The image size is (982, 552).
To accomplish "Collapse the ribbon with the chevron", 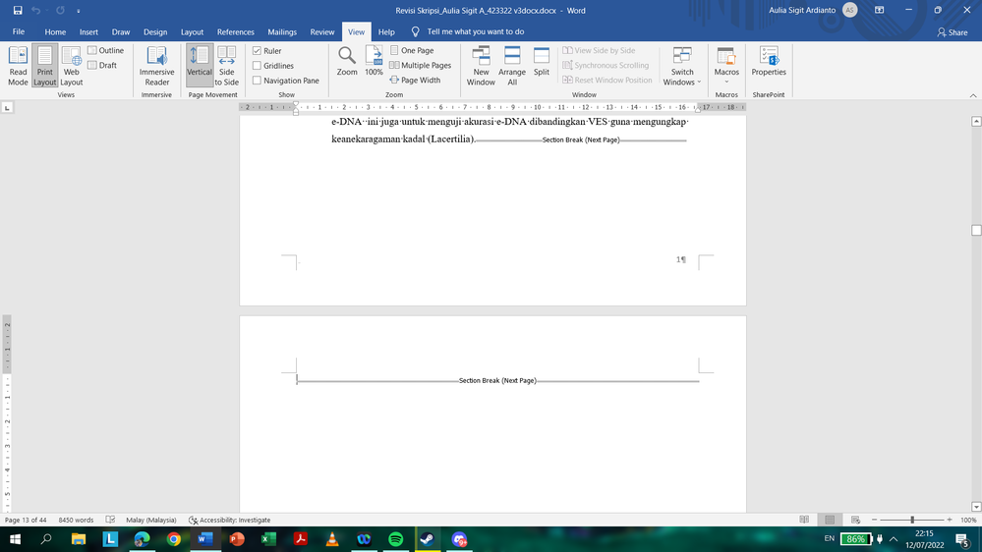I will pos(973,95).
